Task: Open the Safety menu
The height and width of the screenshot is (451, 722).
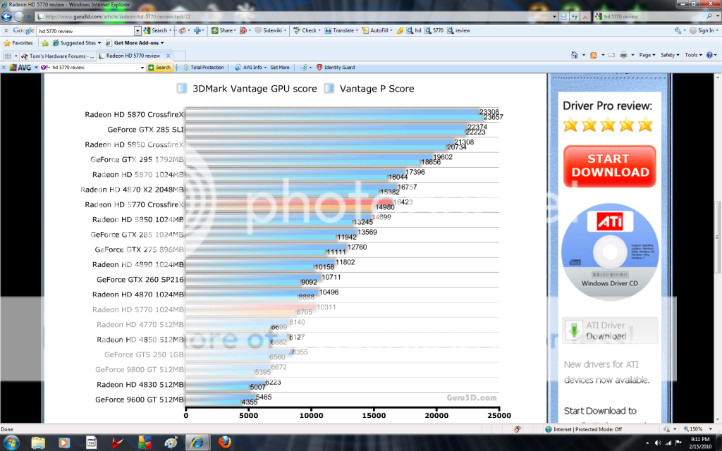Action: click(670, 55)
